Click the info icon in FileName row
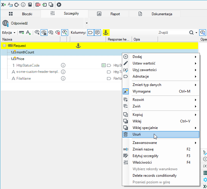Image resolution: width=207 pixels, height=189 pixels. [x=63, y=79]
